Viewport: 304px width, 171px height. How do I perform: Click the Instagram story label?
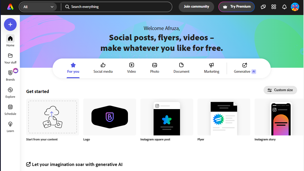click(x=265, y=139)
